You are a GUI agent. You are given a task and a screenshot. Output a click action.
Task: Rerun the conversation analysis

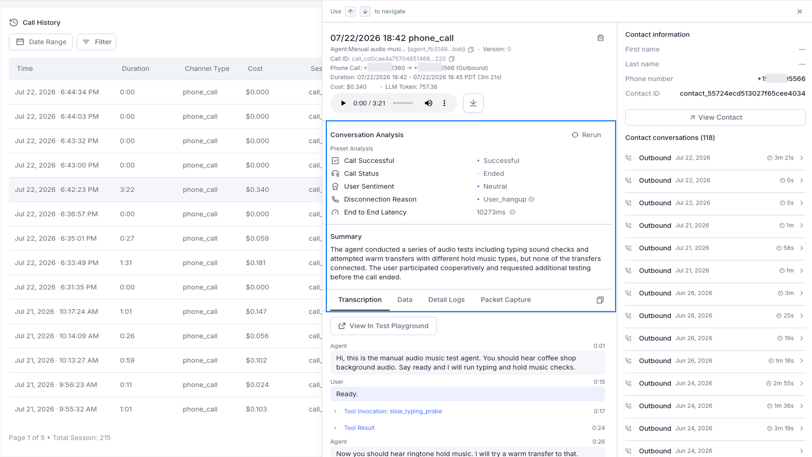[x=586, y=135]
